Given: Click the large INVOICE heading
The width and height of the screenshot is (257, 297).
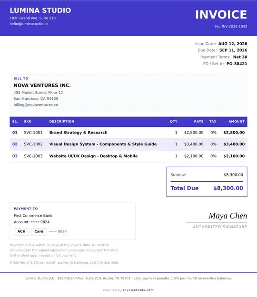Looking at the screenshot, I should (x=221, y=15).
